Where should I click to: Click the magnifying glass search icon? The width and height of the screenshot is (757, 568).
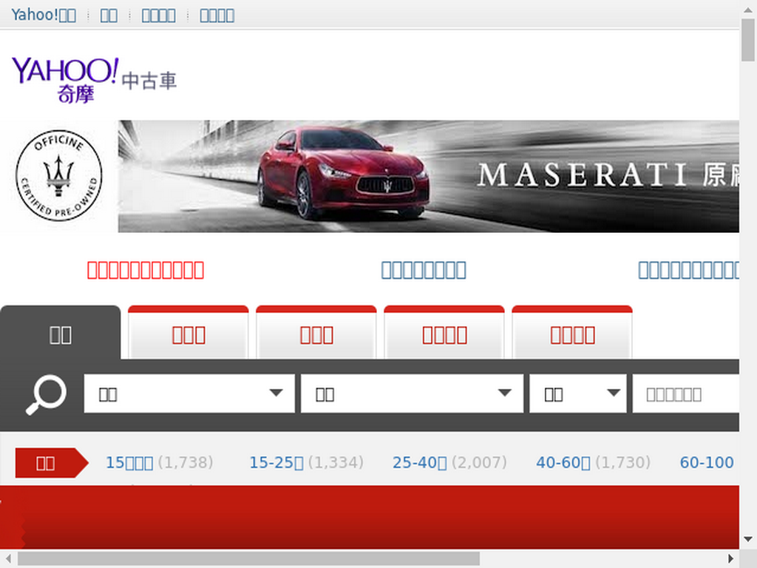46,395
